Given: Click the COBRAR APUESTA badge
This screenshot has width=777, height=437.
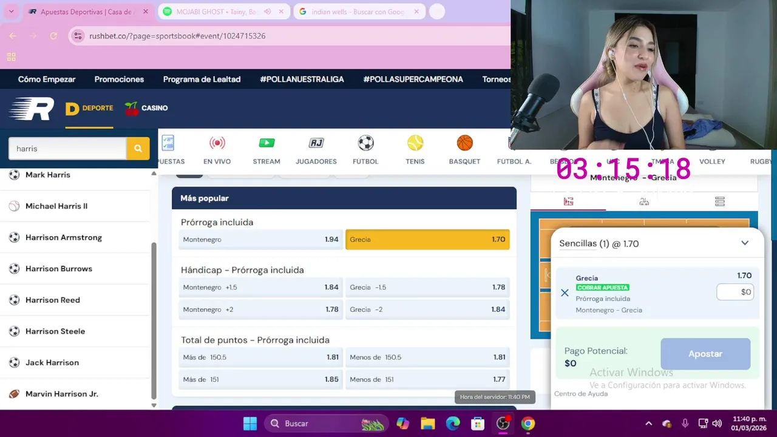Looking at the screenshot, I should [x=602, y=288].
